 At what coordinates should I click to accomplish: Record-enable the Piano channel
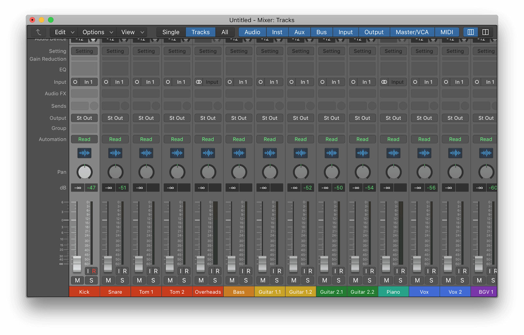pos(400,271)
